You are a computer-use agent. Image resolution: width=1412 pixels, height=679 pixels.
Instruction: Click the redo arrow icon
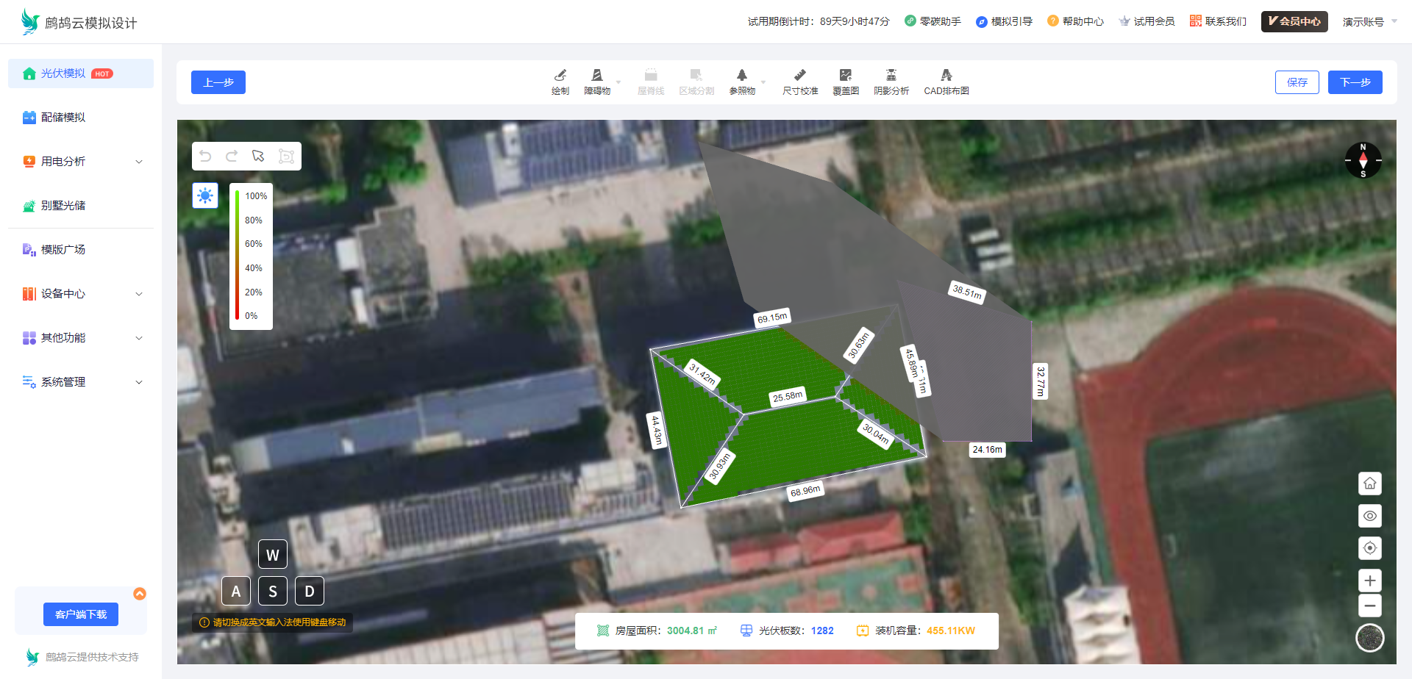coord(232,156)
